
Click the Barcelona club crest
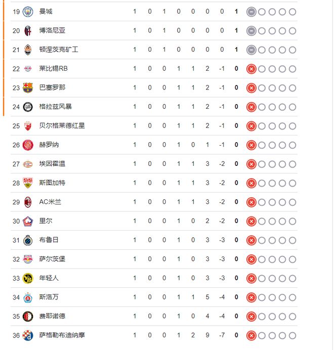[x=28, y=88]
